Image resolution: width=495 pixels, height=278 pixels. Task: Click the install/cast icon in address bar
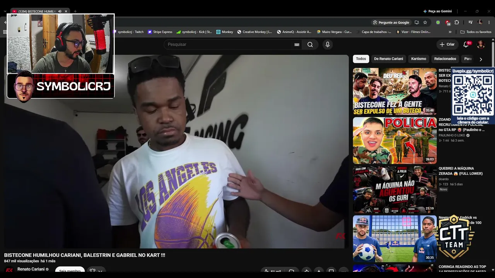tap(416, 22)
